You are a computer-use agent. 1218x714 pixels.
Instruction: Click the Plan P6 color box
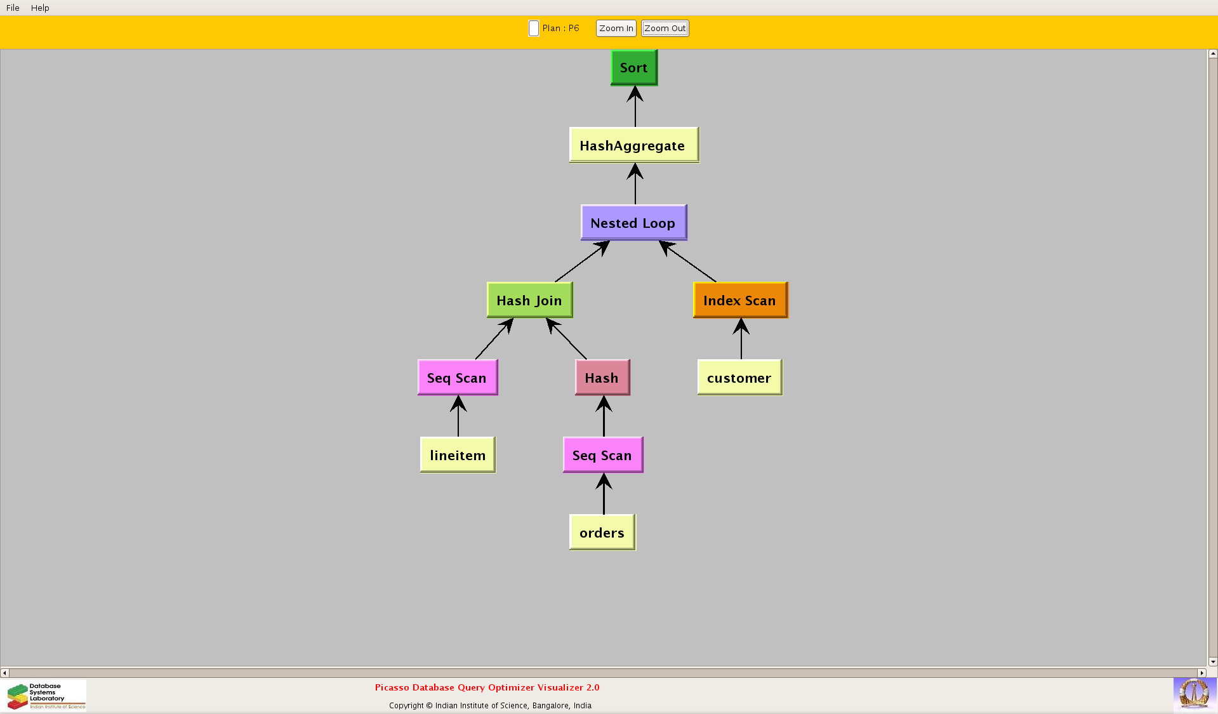pos(534,29)
